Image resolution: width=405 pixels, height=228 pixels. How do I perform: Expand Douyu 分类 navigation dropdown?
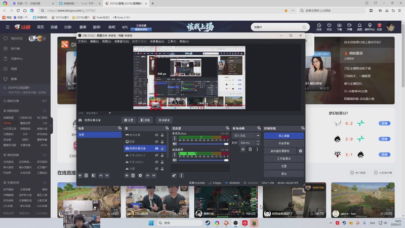point(68,27)
